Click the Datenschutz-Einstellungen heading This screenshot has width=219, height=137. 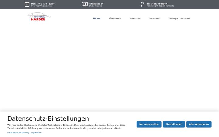[48, 118]
